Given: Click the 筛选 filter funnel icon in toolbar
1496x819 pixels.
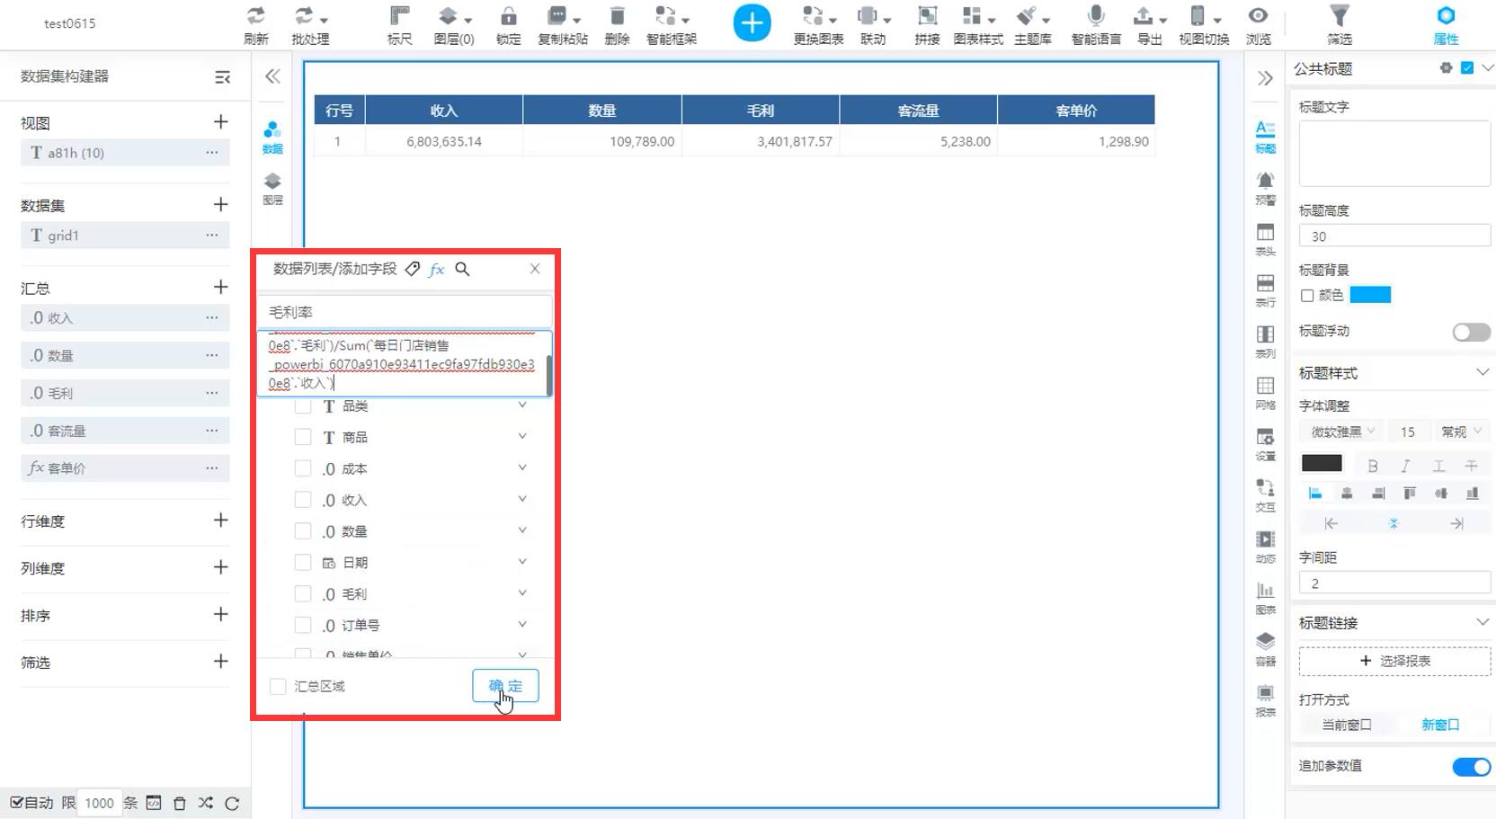Looking at the screenshot, I should [1340, 16].
